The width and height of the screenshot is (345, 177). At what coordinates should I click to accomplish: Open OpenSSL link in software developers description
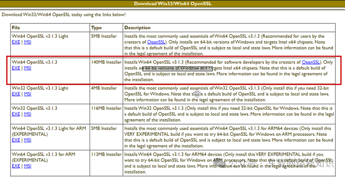point(311,62)
